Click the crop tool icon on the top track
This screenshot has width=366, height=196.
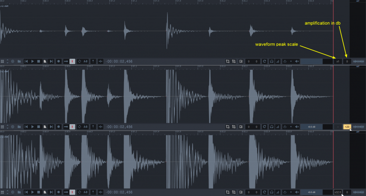227,62
